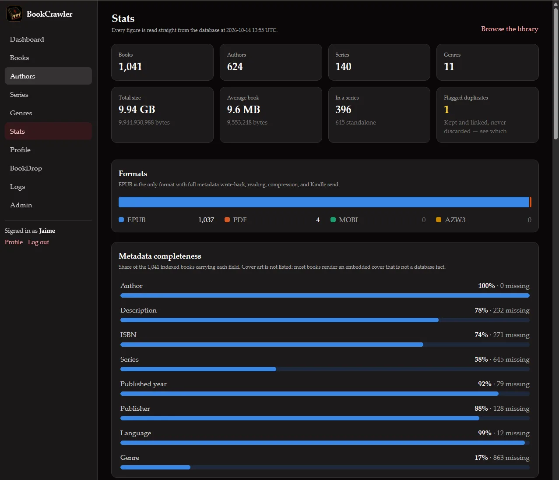The height and width of the screenshot is (480, 559).
Task: Log out using the Log out link
Action: tap(39, 242)
